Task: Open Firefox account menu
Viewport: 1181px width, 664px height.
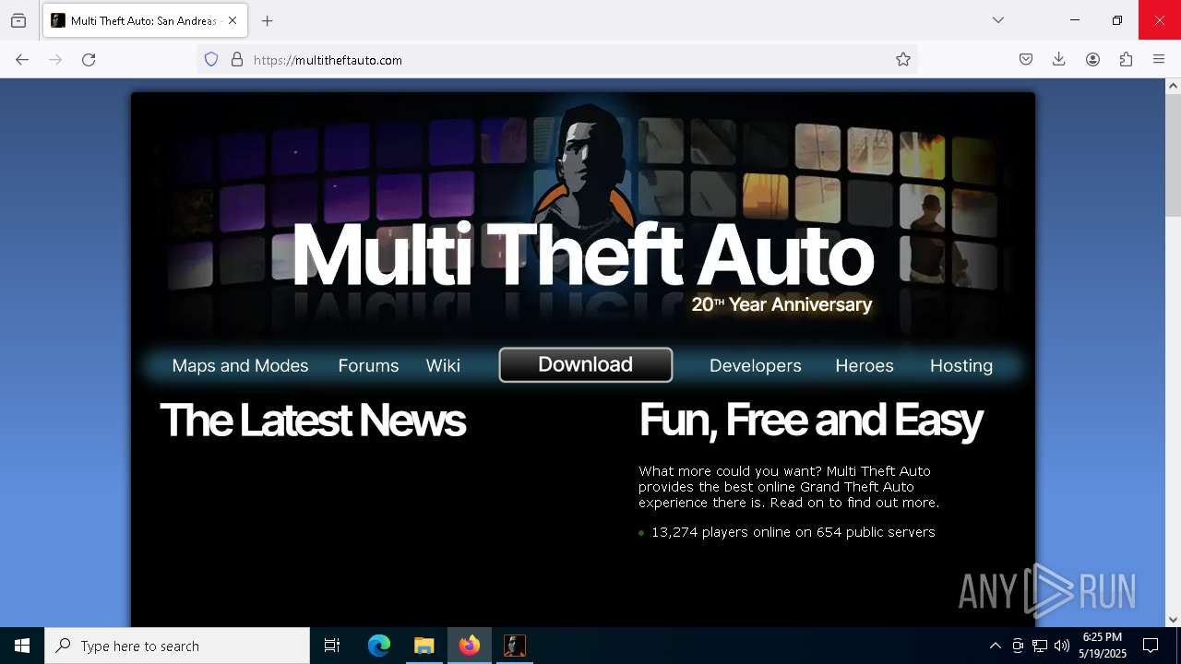Action: (x=1092, y=59)
